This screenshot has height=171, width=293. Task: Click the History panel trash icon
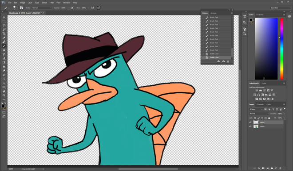point(228,61)
